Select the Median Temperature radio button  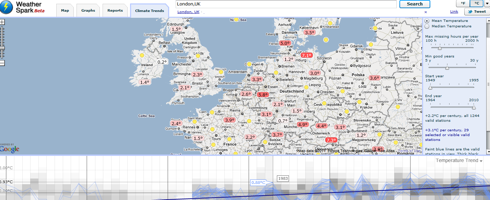click(x=427, y=26)
